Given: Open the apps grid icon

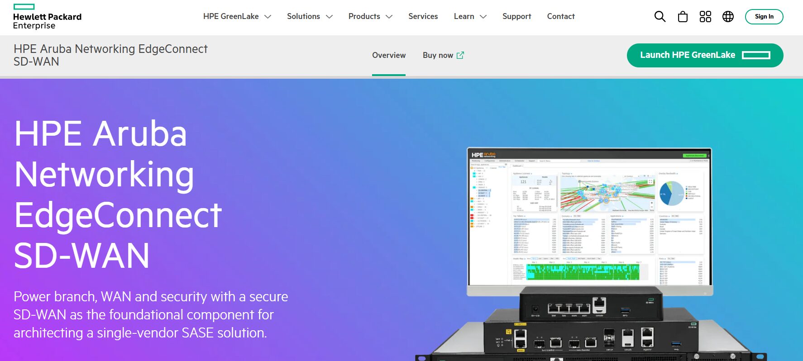Looking at the screenshot, I should pyautogui.click(x=705, y=17).
